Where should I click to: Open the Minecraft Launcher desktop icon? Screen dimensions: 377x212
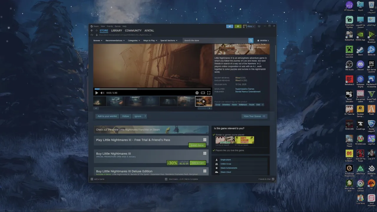click(349, 52)
